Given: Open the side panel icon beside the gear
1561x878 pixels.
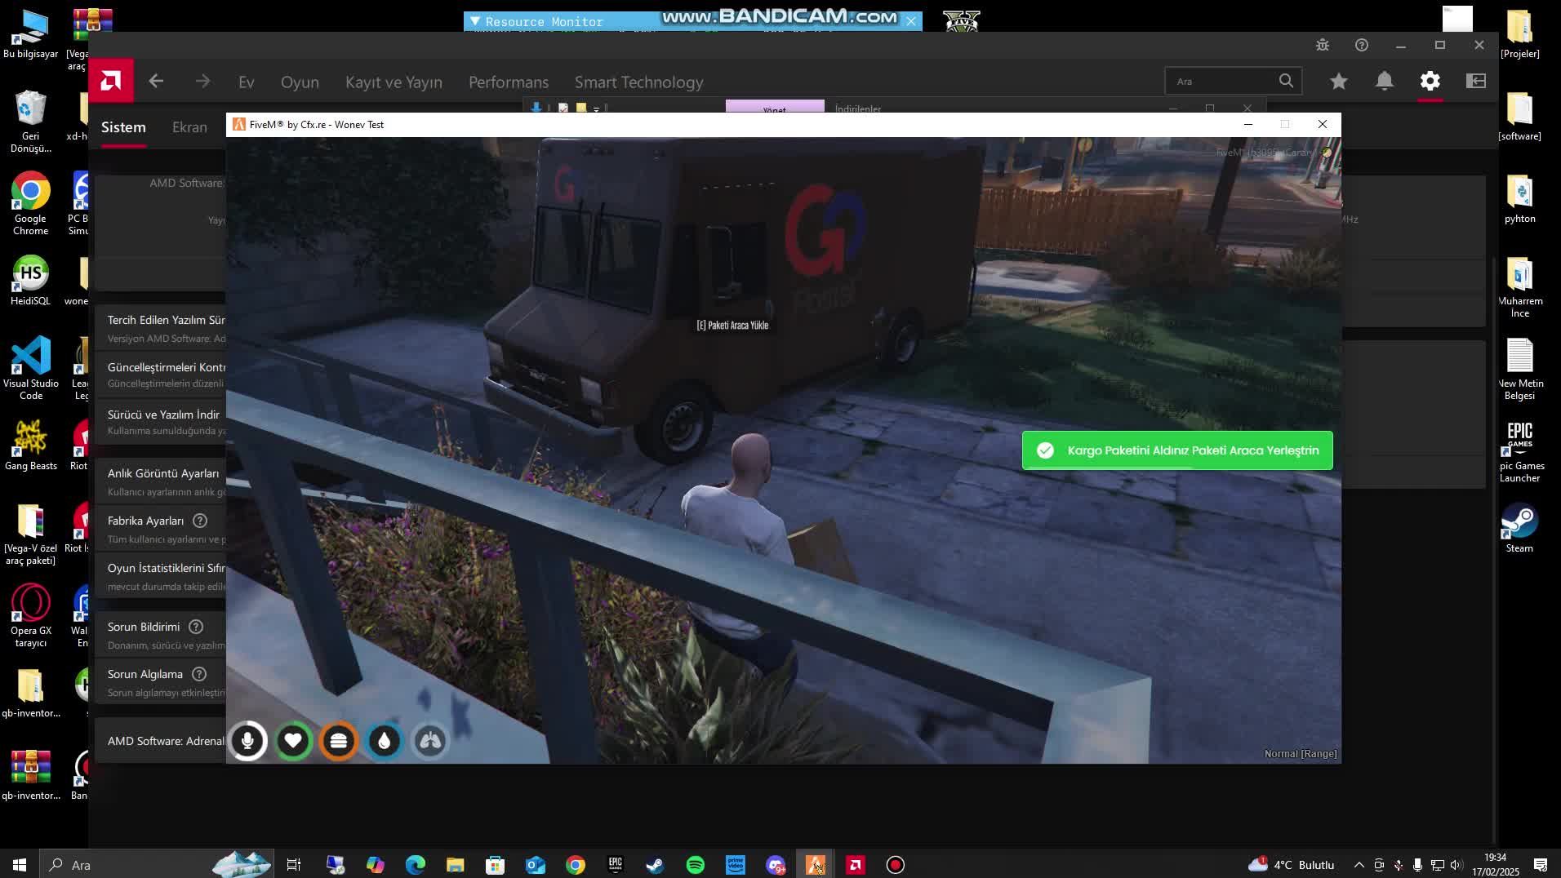Looking at the screenshot, I should coord(1476,81).
